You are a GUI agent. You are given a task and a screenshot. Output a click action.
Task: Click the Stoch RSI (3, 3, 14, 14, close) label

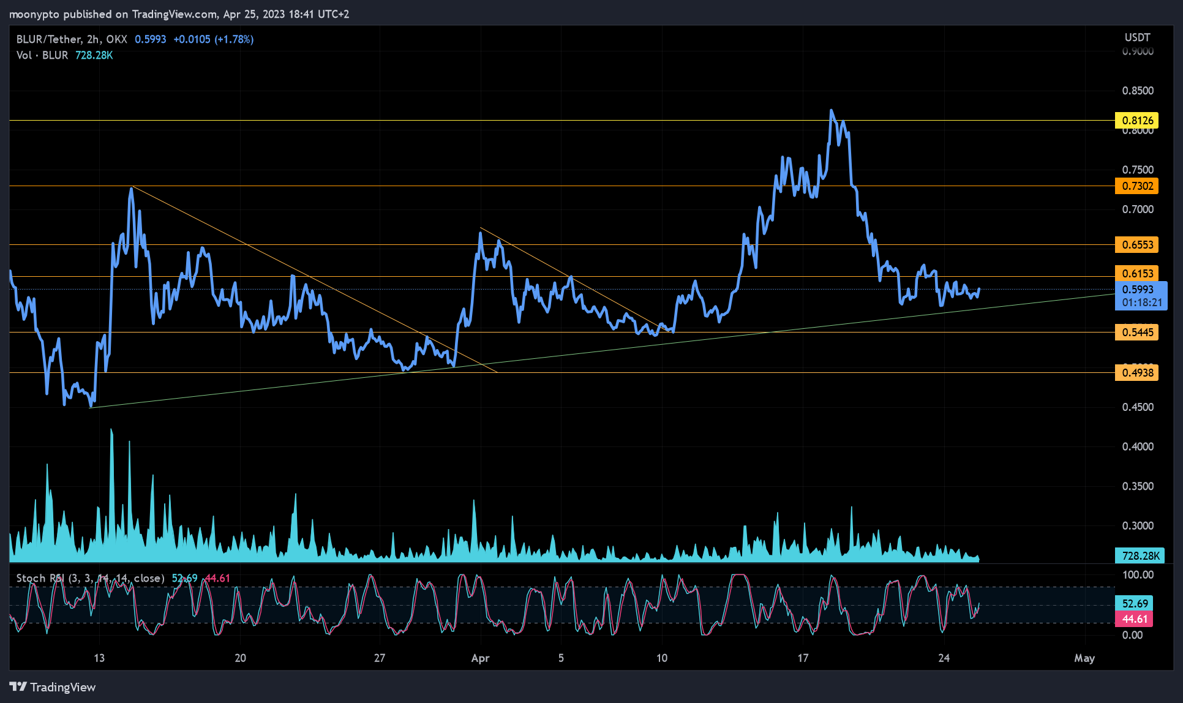coord(90,578)
